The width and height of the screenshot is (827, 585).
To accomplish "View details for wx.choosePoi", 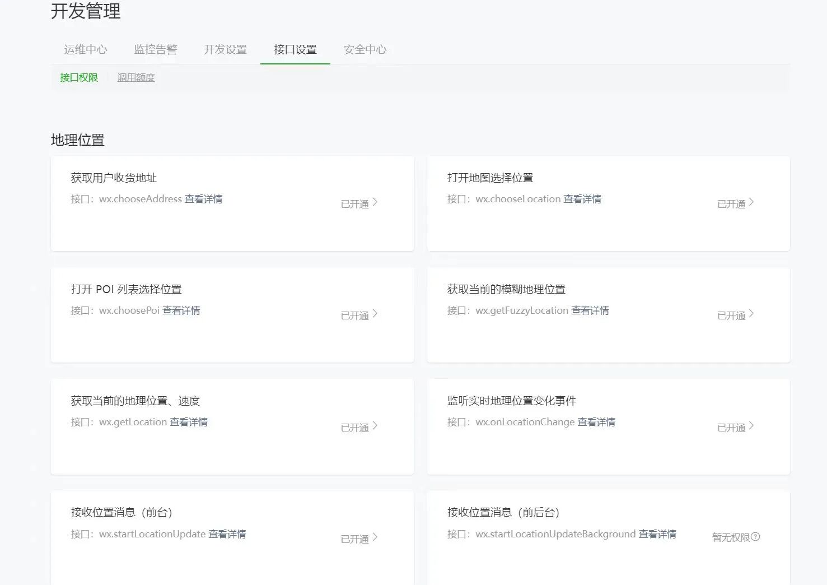I will coord(181,310).
